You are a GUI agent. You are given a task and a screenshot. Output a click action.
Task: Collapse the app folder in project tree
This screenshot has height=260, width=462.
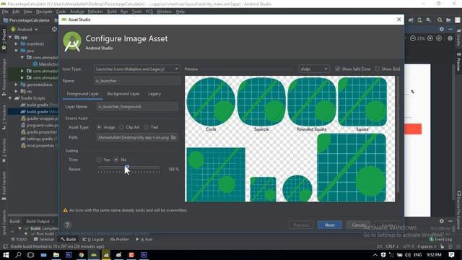tap(10, 38)
